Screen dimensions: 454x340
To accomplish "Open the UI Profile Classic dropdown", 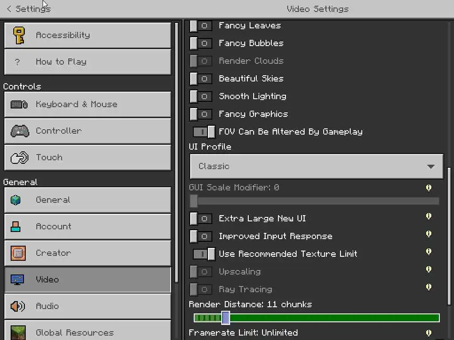I will click(317, 166).
